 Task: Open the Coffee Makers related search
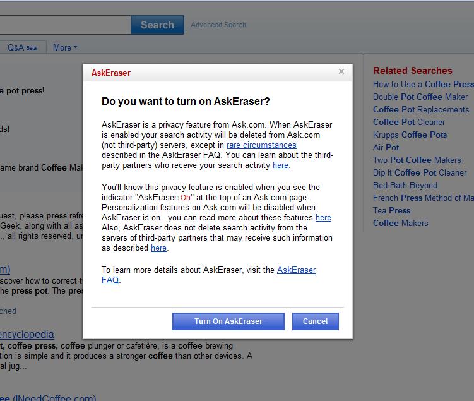400,223
